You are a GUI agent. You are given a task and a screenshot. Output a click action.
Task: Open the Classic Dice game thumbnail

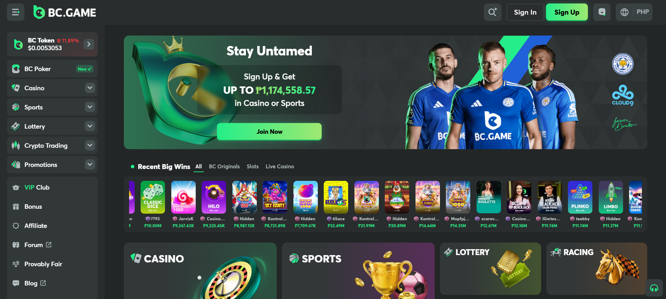coord(153,197)
